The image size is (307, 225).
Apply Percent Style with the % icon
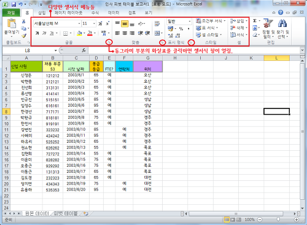click(181, 28)
